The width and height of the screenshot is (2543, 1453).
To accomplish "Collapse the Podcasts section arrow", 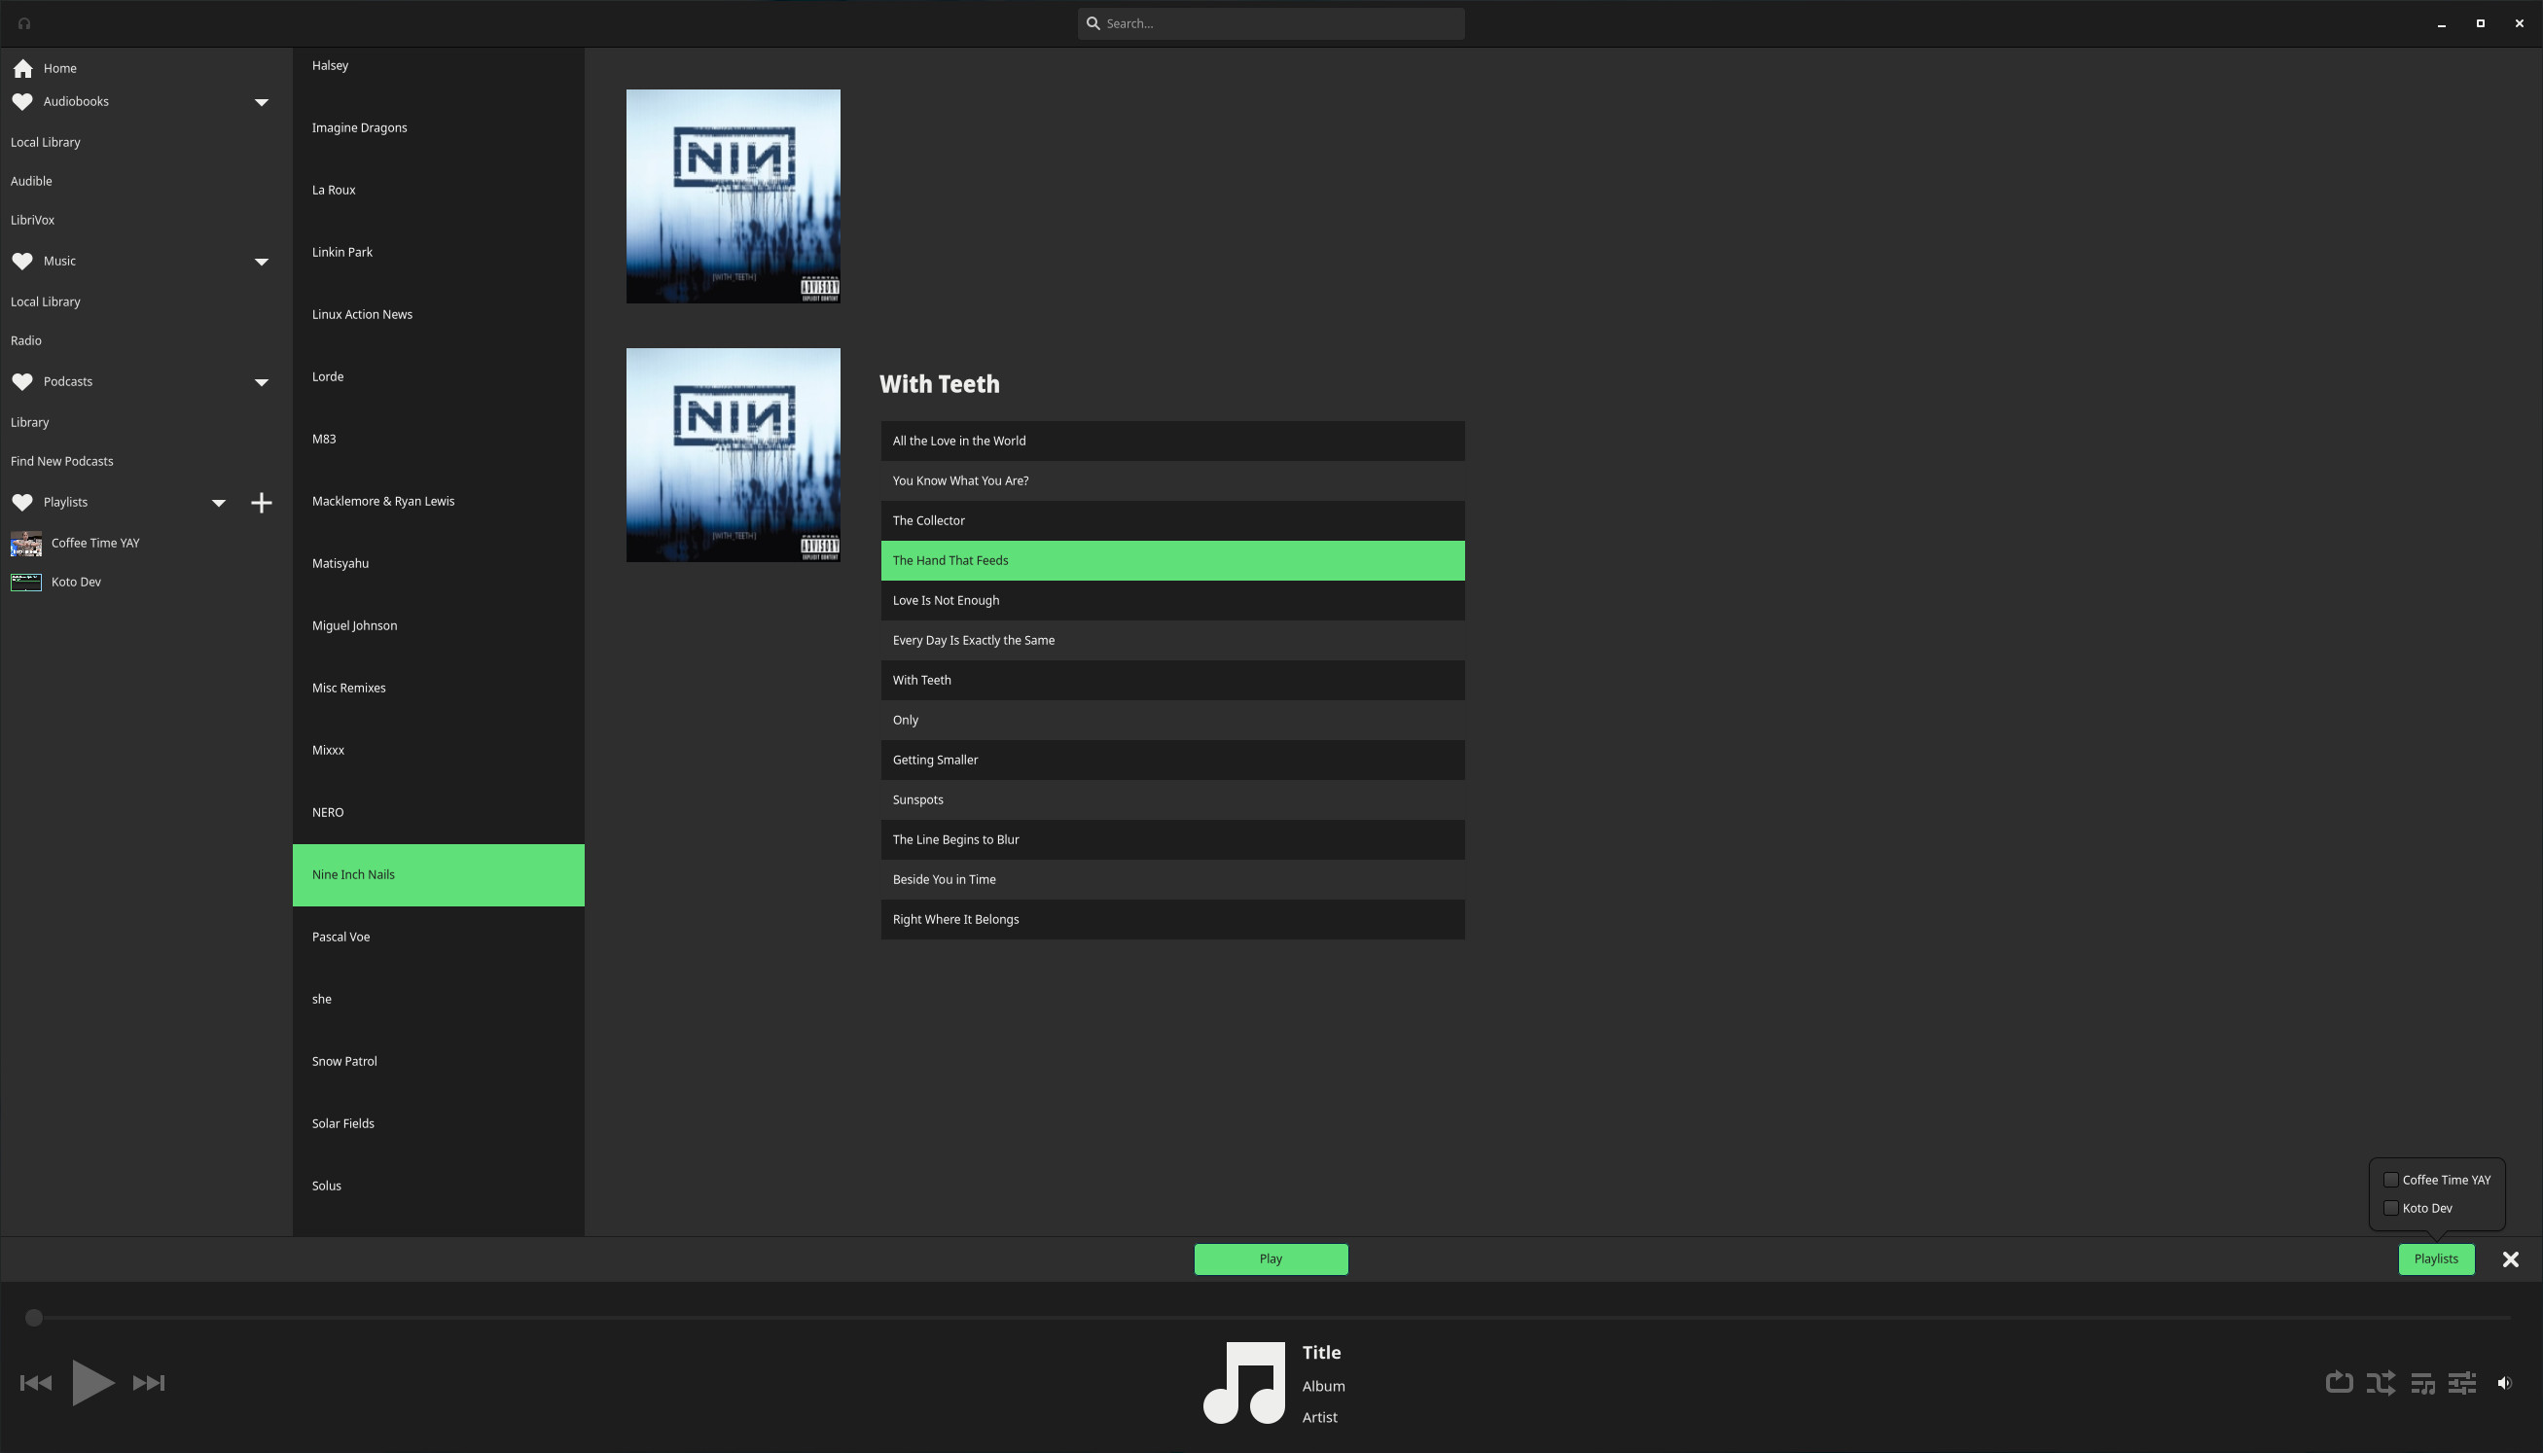I will coord(262,382).
